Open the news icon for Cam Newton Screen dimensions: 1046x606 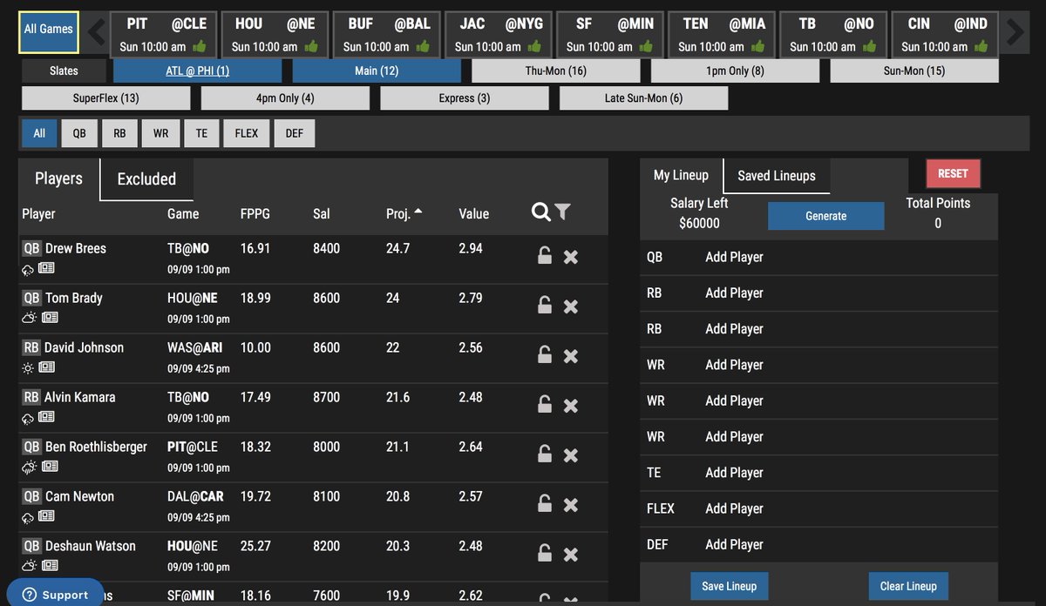click(x=46, y=516)
